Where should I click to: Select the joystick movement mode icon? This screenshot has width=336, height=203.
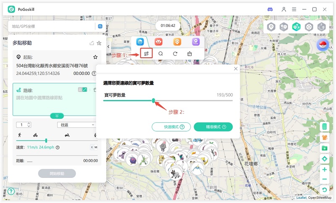coord(309,27)
